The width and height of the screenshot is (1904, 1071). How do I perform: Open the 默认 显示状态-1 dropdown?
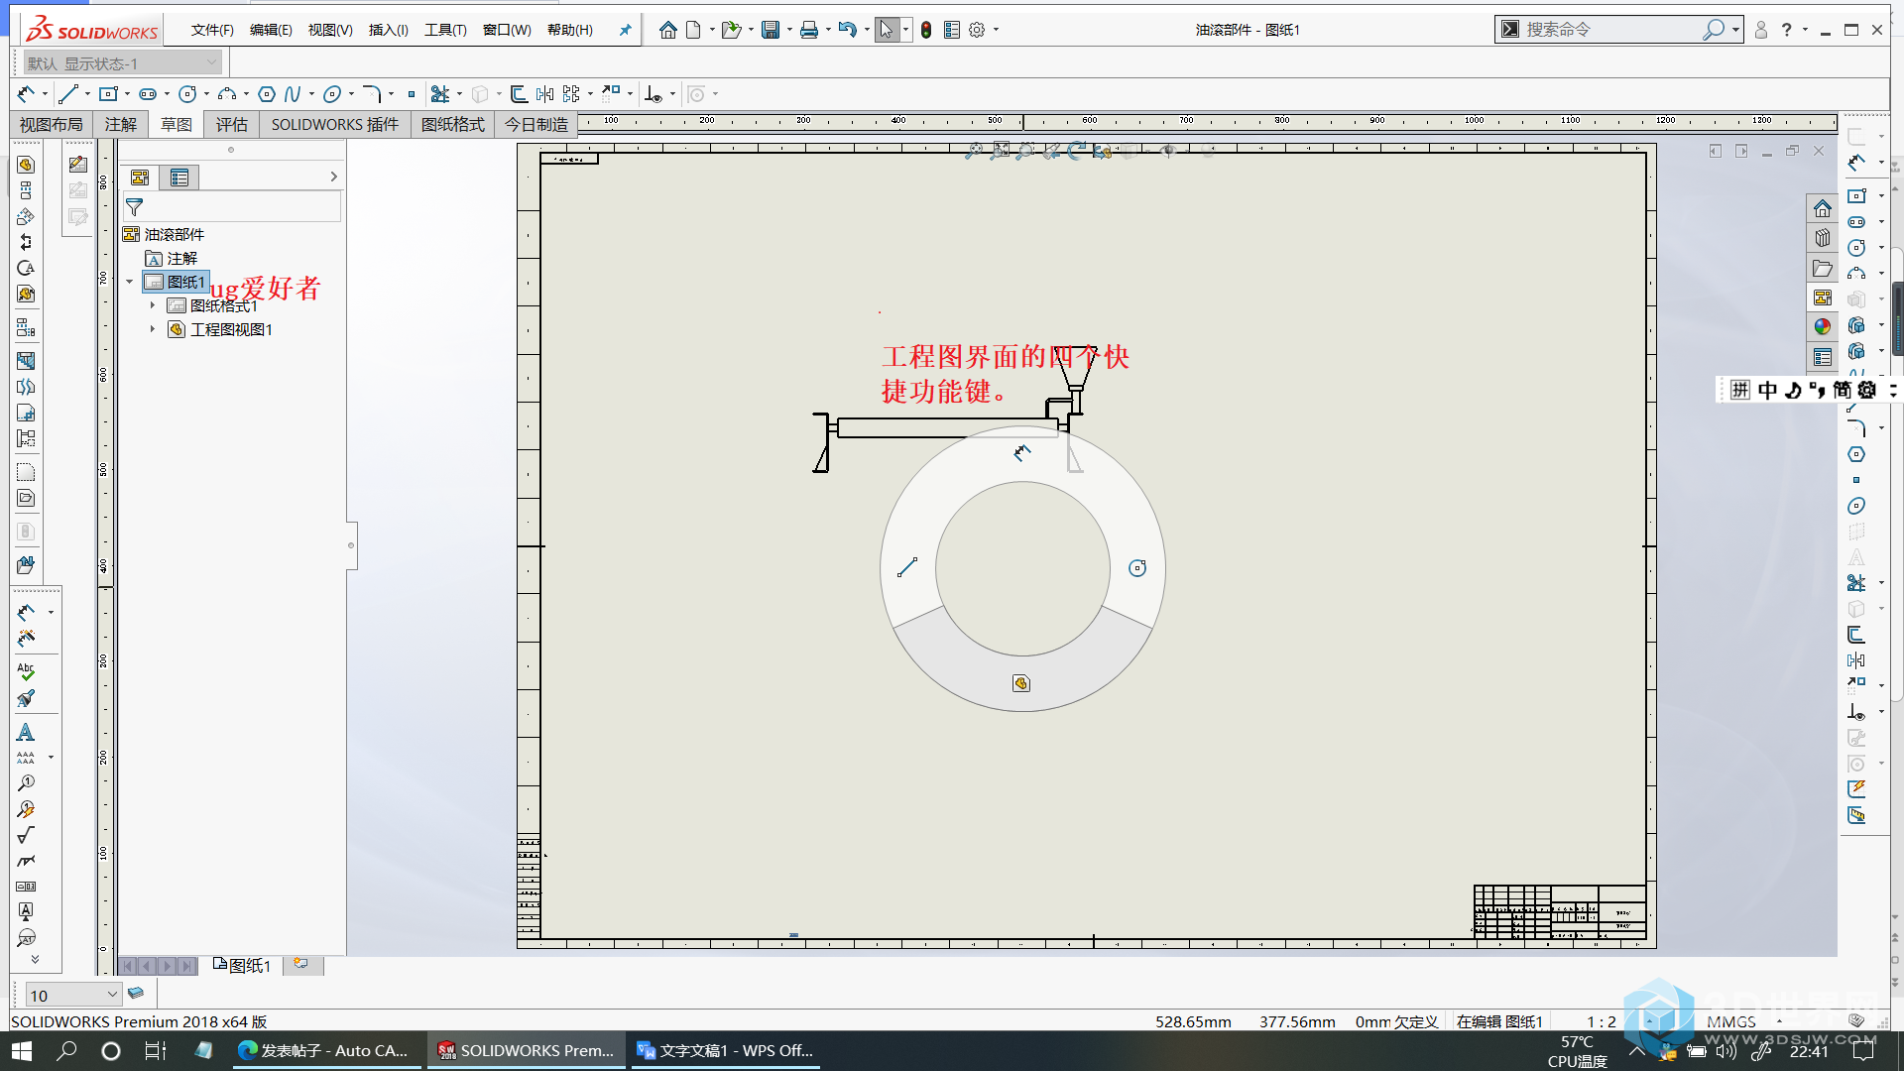(121, 63)
